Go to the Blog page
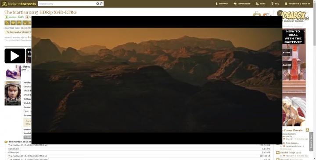Viewport: 316px width, 160px height. 261,3
